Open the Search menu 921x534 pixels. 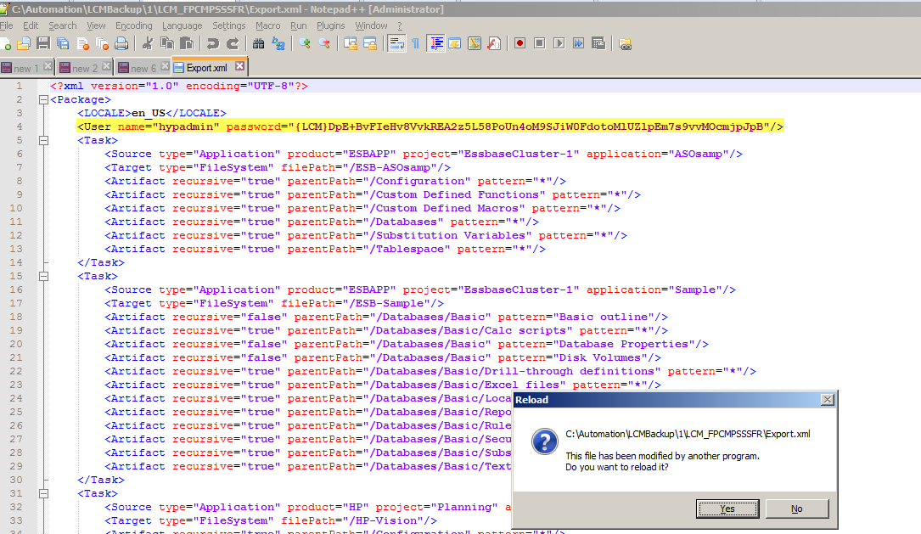(x=62, y=25)
